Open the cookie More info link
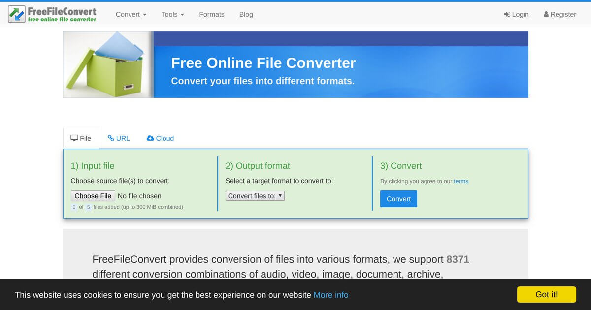Viewport: 591px width, 310px height. [x=331, y=295]
